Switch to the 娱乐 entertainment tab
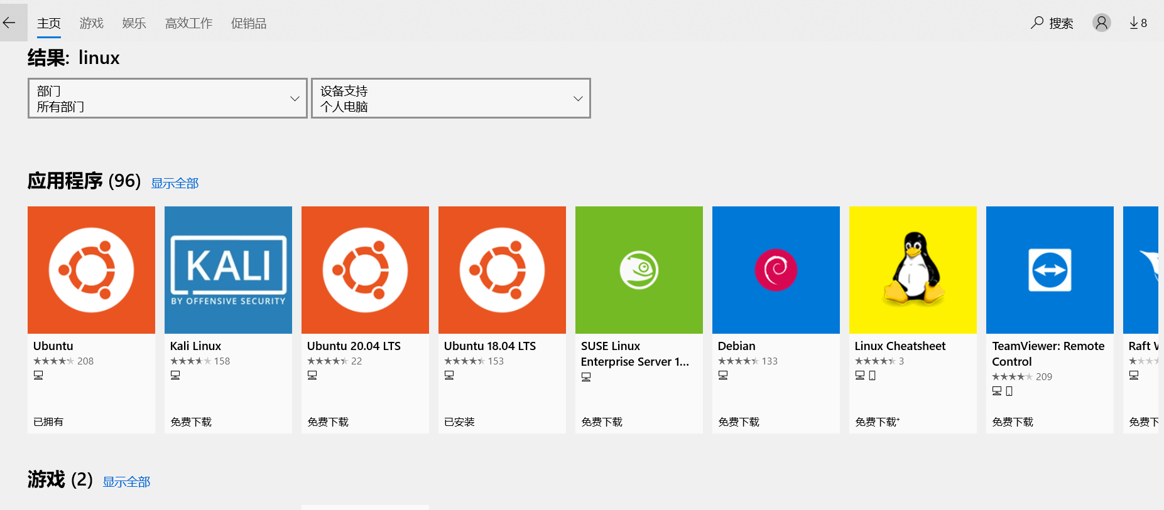 coord(134,23)
